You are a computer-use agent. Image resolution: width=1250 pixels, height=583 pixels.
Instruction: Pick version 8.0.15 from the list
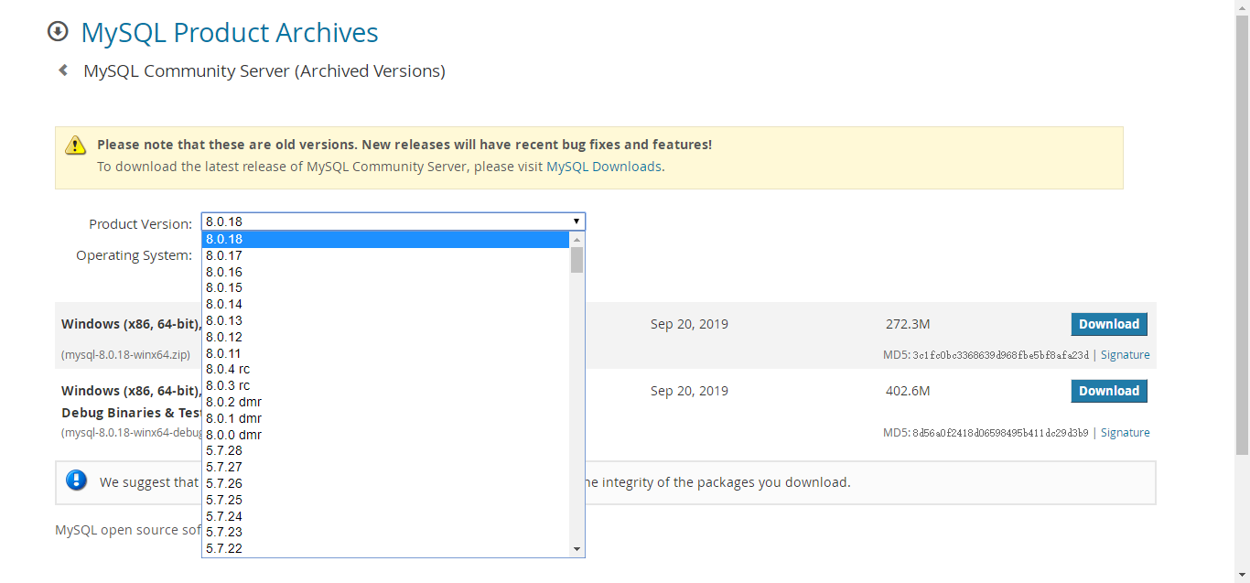click(385, 288)
